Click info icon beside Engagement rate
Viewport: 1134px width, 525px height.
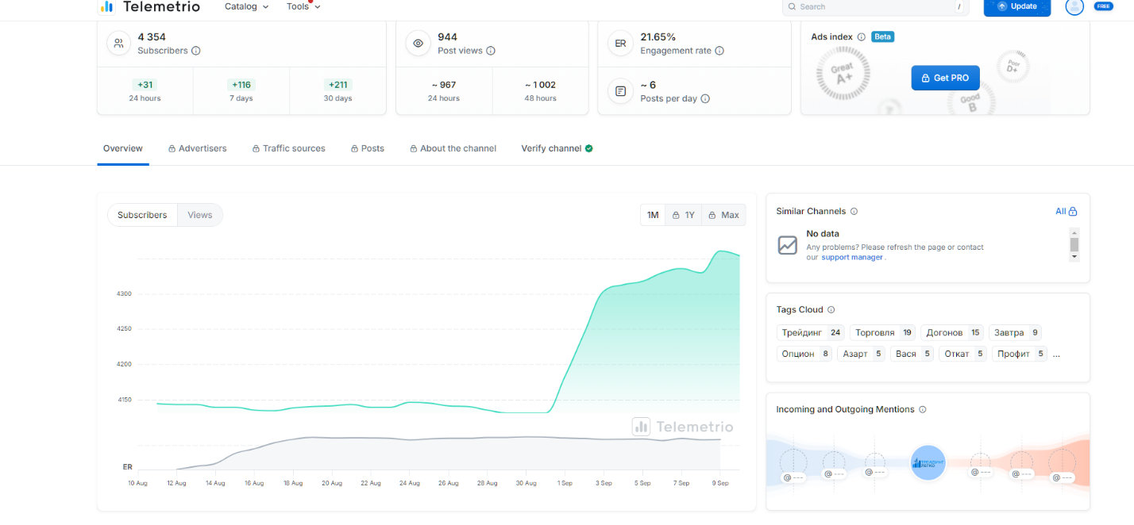click(719, 51)
